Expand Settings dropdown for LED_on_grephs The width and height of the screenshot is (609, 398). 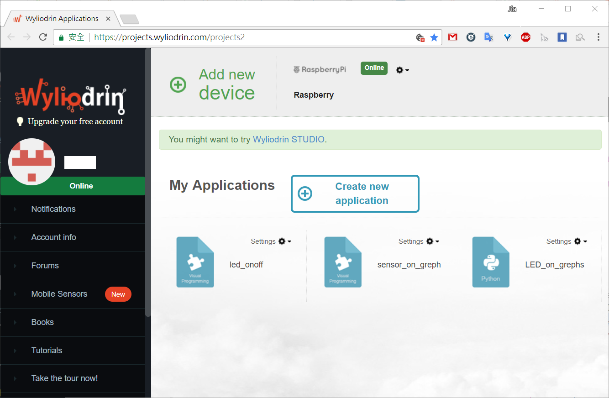[x=567, y=241]
